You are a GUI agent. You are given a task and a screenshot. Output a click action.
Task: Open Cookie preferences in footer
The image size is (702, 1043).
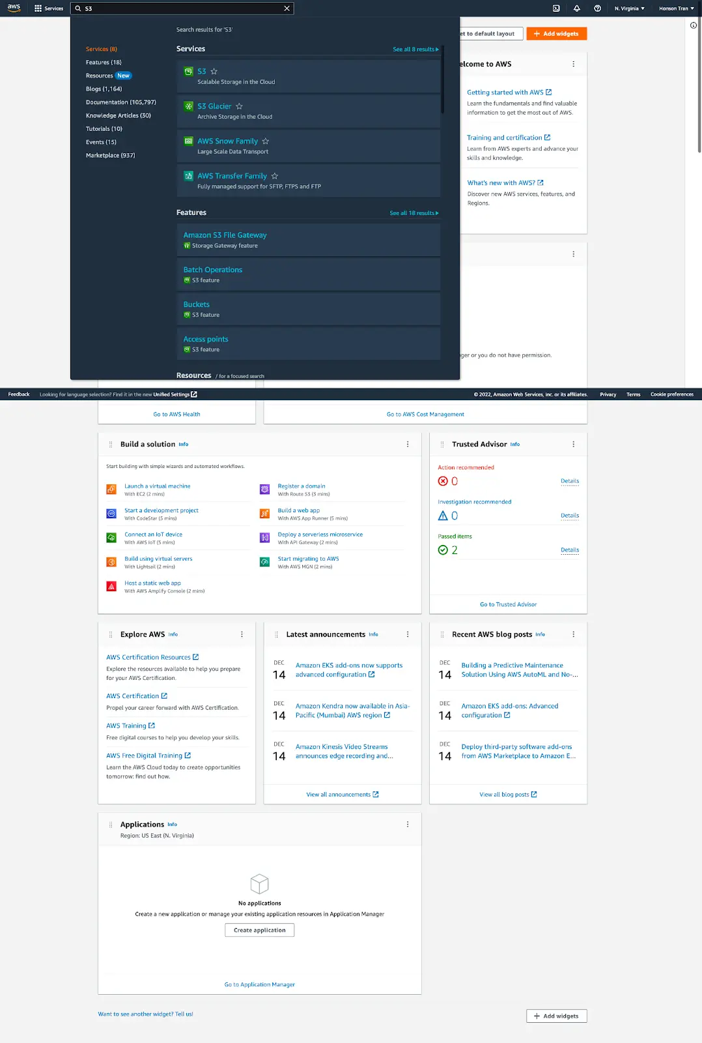pos(672,394)
